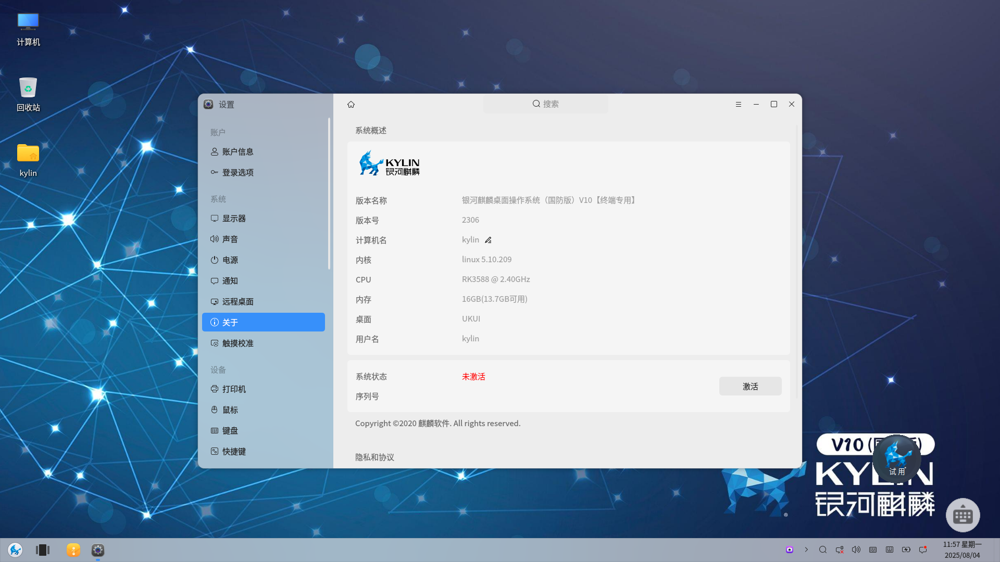Click the 未激活 status text
The height and width of the screenshot is (562, 1000).
click(473, 376)
